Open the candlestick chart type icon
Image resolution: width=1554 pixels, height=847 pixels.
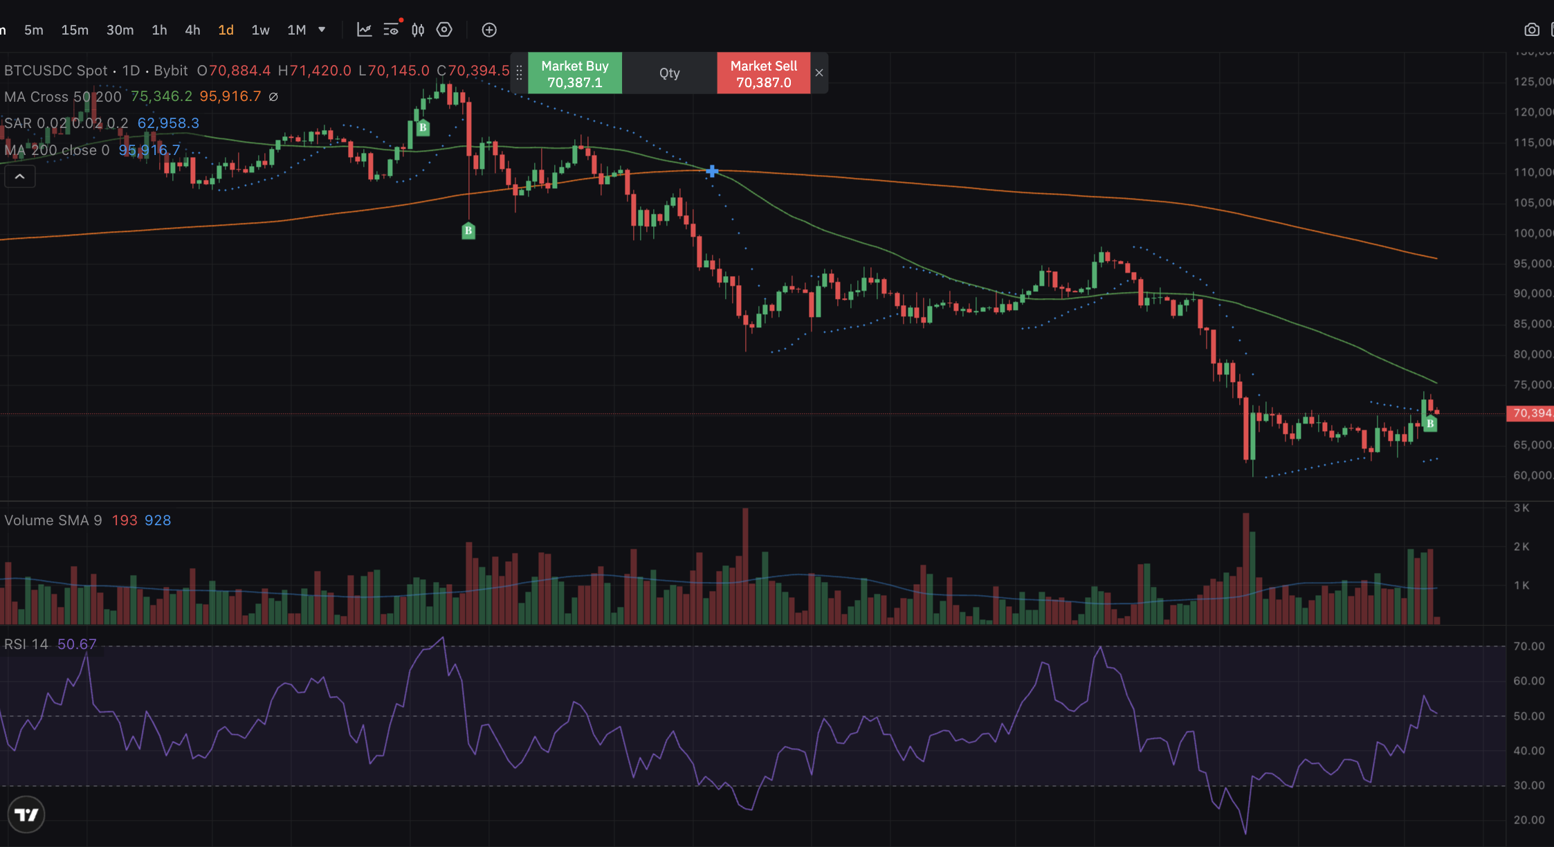pos(418,30)
